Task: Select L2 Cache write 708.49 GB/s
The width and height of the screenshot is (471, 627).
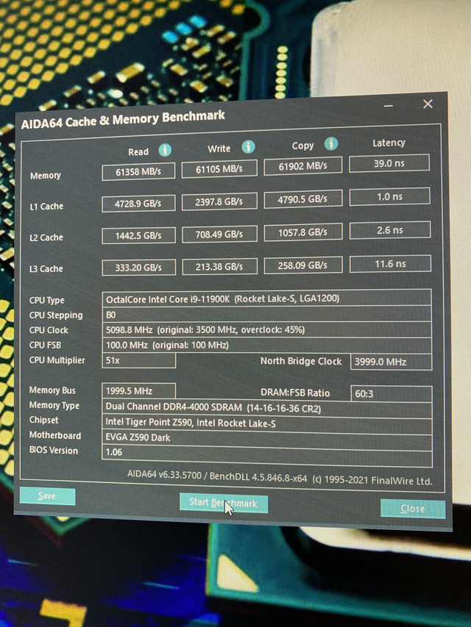Action: tap(219, 234)
